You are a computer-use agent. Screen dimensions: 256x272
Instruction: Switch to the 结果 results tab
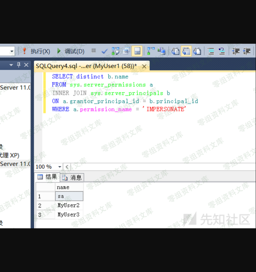coord(47,177)
